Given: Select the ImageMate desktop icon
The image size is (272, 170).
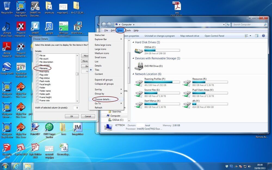Looking at the screenshot, I should coord(78,129).
